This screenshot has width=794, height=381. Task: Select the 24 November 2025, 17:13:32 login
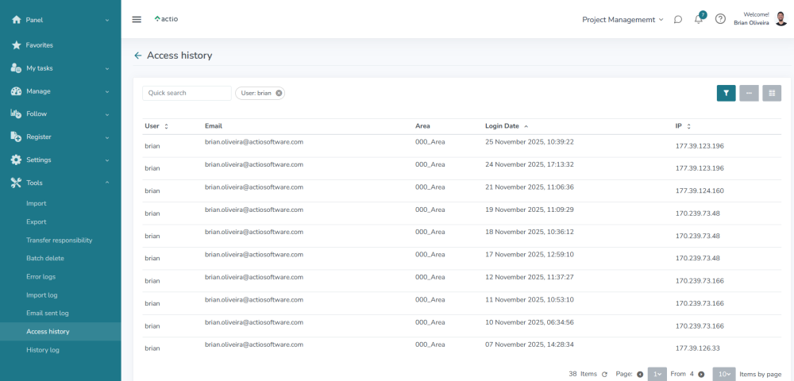pos(529,164)
